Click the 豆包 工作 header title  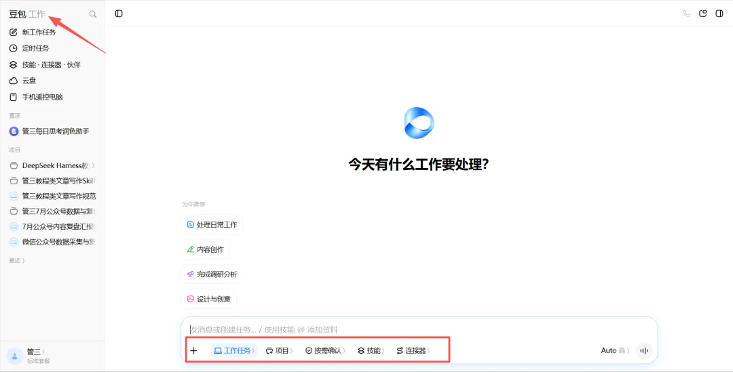coord(27,14)
